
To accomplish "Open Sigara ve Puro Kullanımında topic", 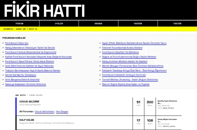I will click(x=129, y=57).
